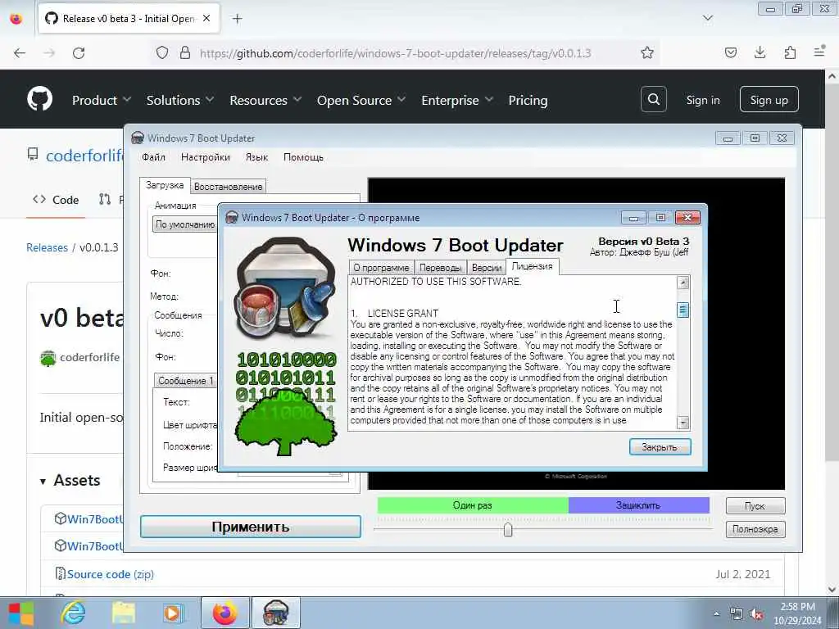Open Firefox downloads panel
839x629 pixels.
(760, 52)
